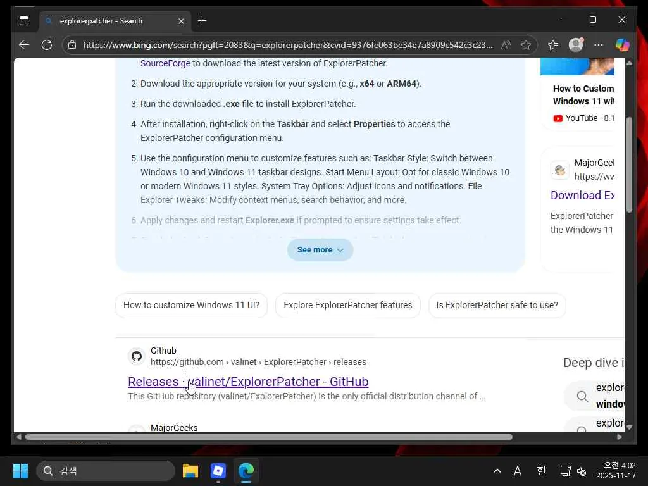Open the Roblox app in the taskbar
Viewport: 648px width, 486px height.
(x=218, y=471)
